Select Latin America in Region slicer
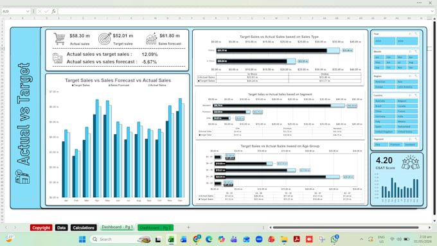Image resolution: width=437 pixels, height=246 pixels. point(407,87)
